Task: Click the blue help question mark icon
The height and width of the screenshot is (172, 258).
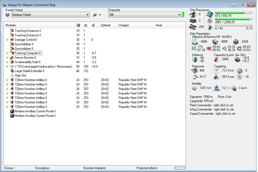Action: pos(7,15)
